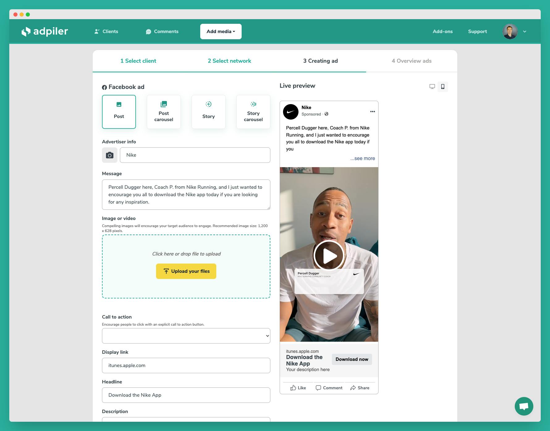Open the live chat widget
The width and height of the screenshot is (550, 431).
click(524, 406)
